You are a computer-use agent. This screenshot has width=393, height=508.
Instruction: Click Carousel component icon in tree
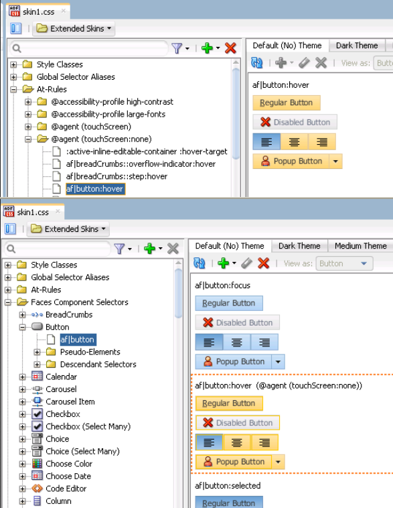[x=37, y=389]
